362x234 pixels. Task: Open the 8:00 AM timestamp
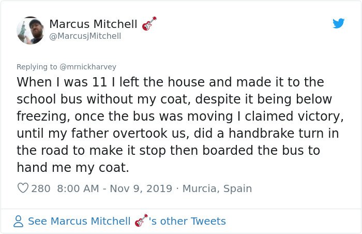coord(78,188)
